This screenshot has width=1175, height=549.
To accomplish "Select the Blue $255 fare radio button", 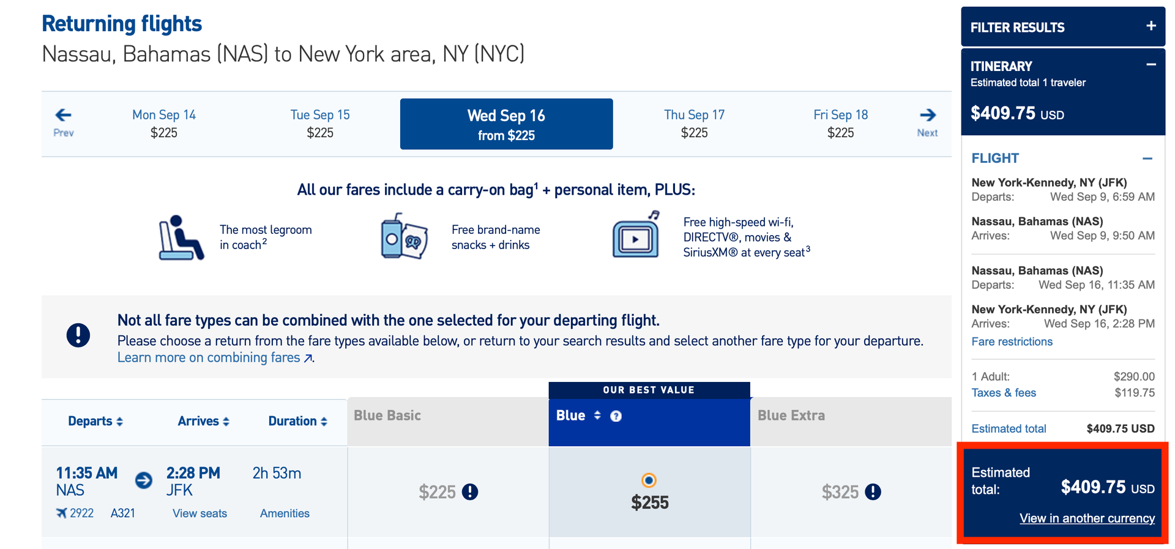I will click(649, 481).
